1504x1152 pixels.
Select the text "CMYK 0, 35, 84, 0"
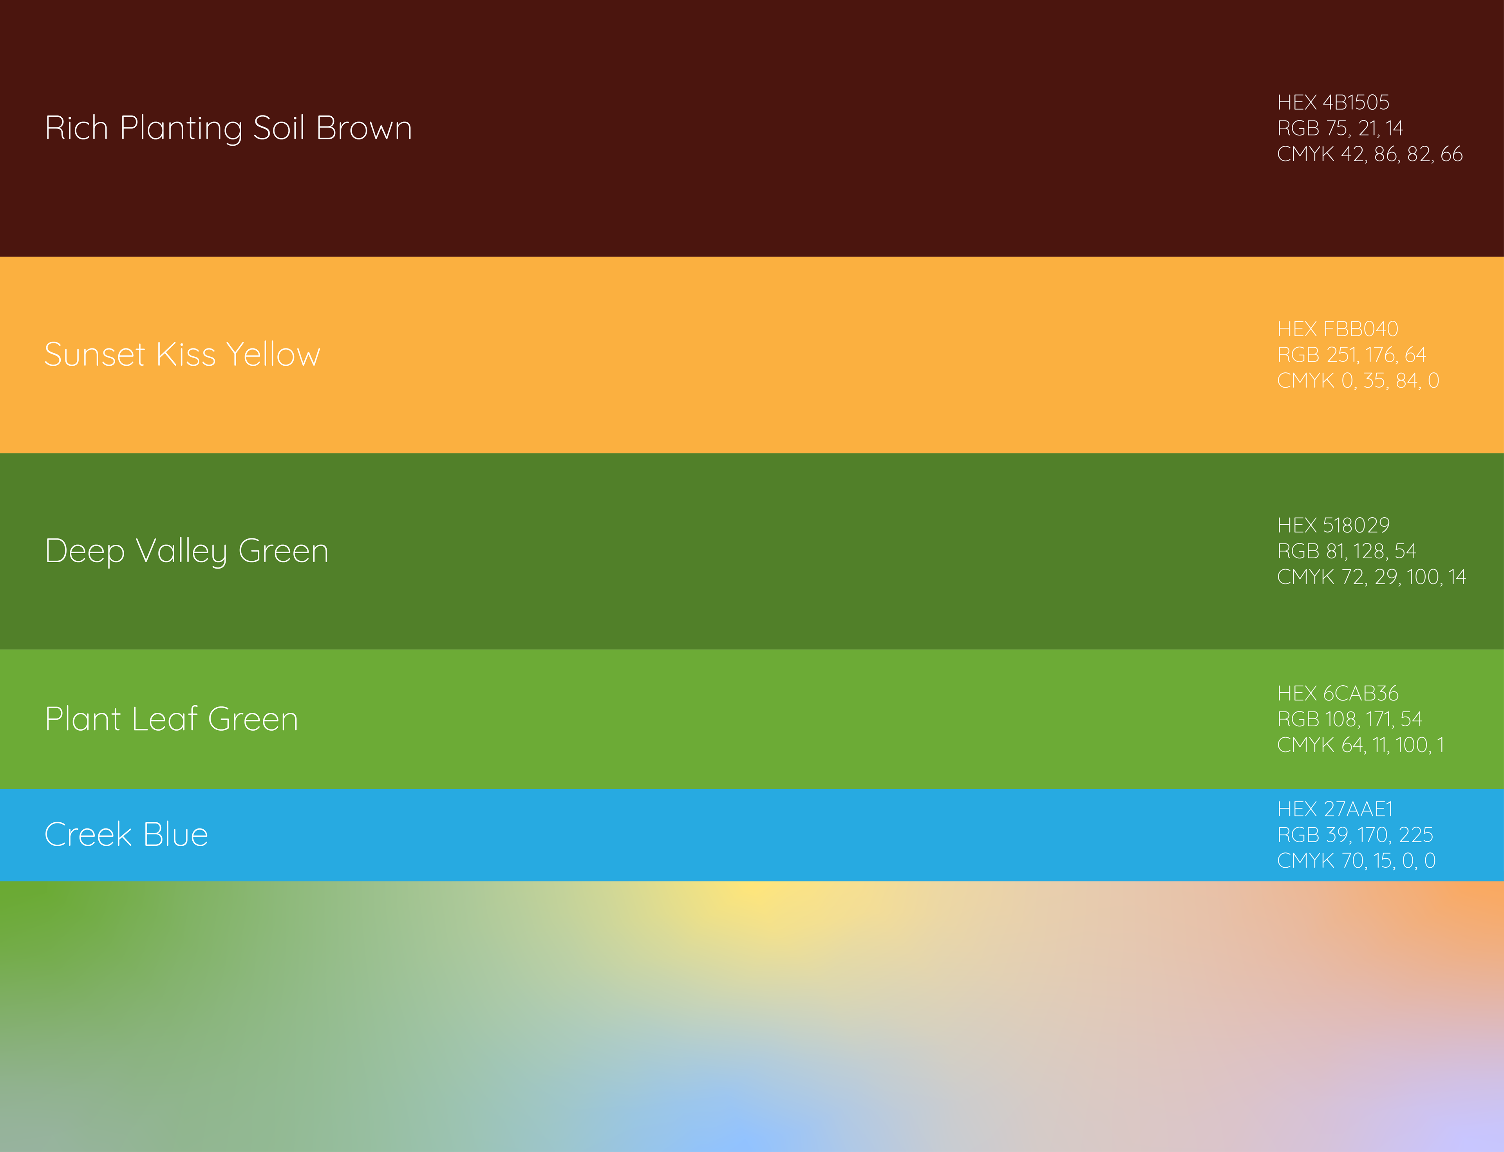[1358, 381]
